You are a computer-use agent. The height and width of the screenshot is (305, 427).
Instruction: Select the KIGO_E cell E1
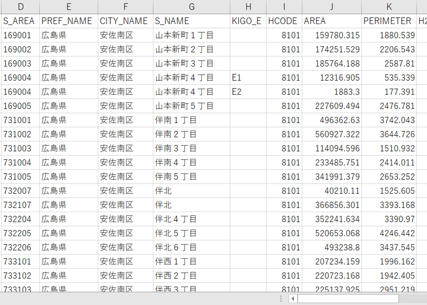248,78
